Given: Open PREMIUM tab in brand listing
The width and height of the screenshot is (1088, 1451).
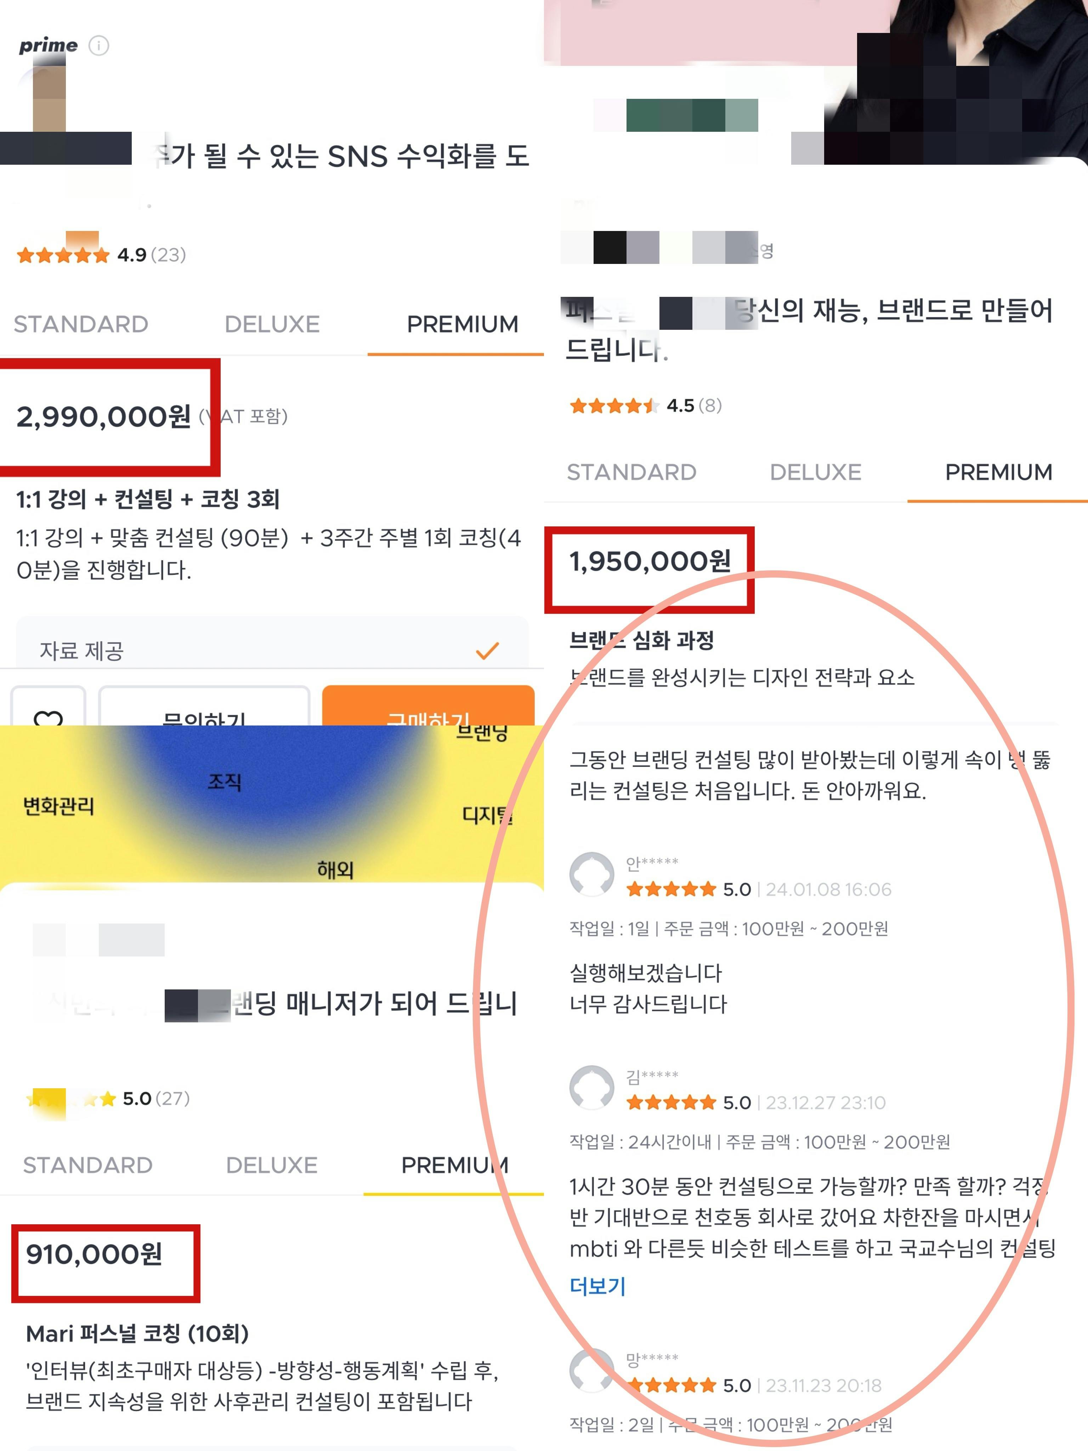Looking at the screenshot, I should tap(998, 472).
